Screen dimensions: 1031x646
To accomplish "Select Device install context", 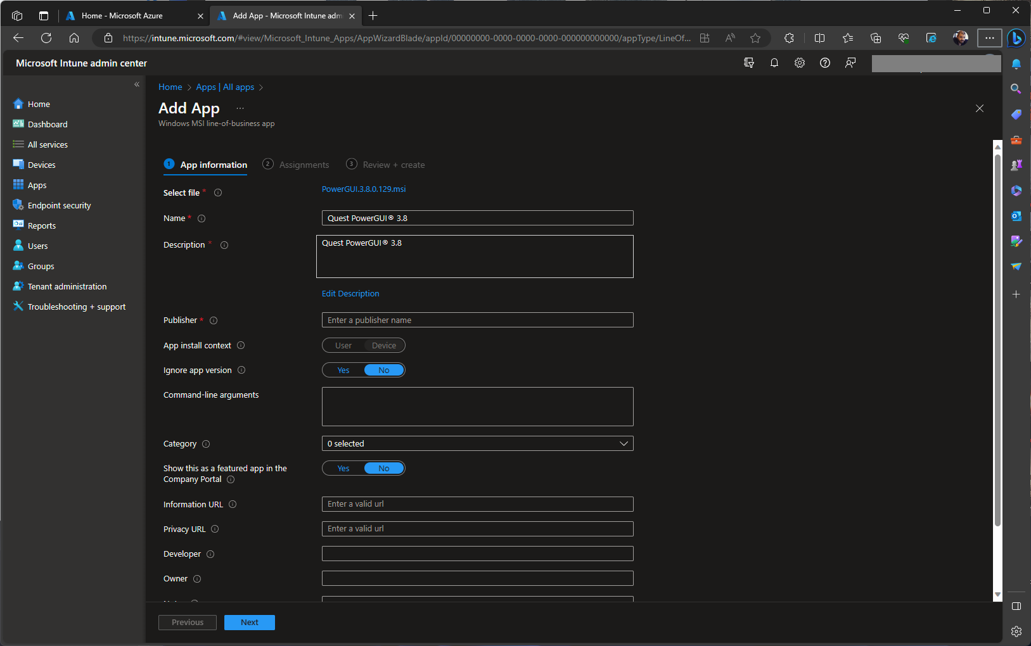I will coord(384,346).
